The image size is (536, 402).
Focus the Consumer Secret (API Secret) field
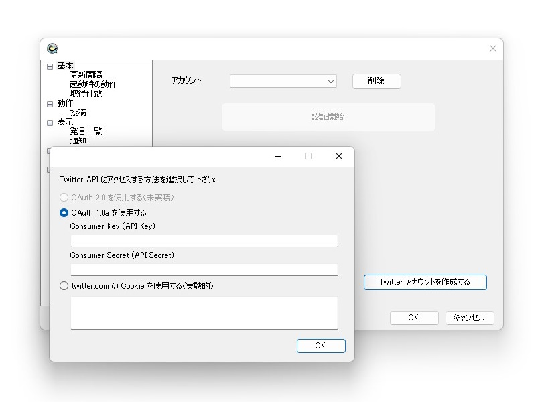click(204, 269)
